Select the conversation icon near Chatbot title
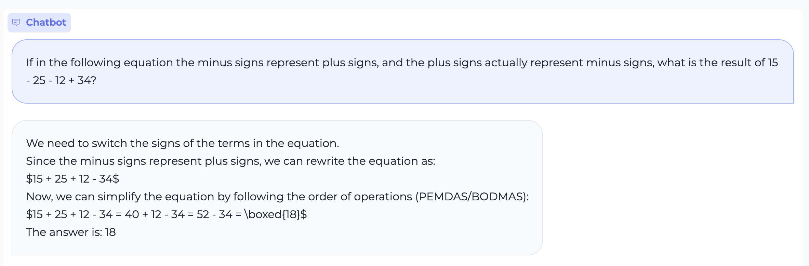Viewport: 809px width, 266px height. click(17, 22)
